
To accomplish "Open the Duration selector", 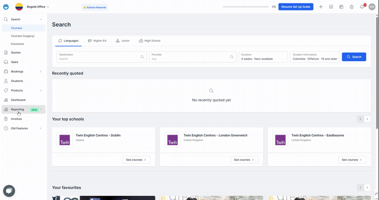I will (x=263, y=57).
